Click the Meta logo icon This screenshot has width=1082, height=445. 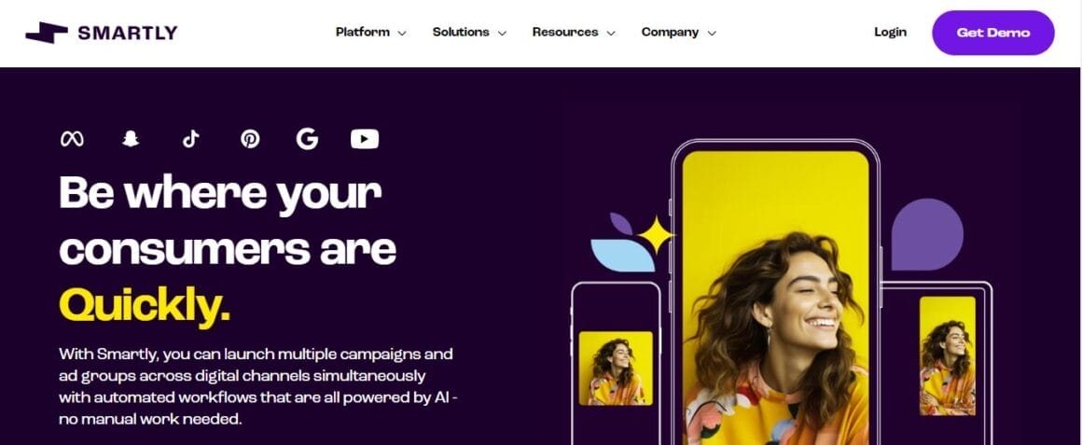point(72,139)
